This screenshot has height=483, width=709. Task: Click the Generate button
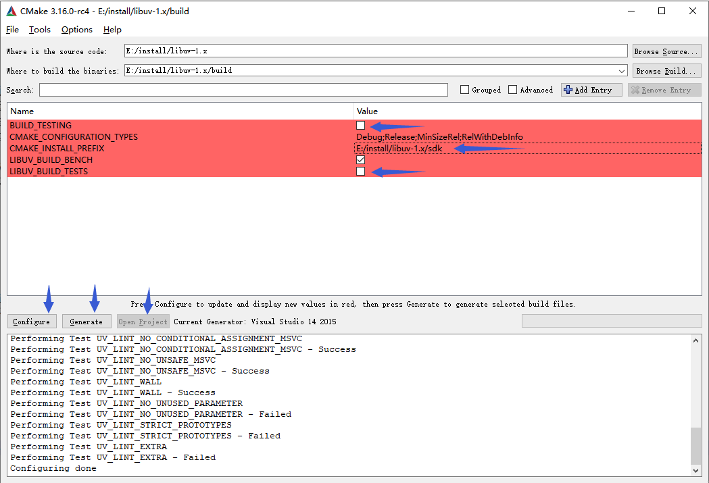(x=87, y=322)
